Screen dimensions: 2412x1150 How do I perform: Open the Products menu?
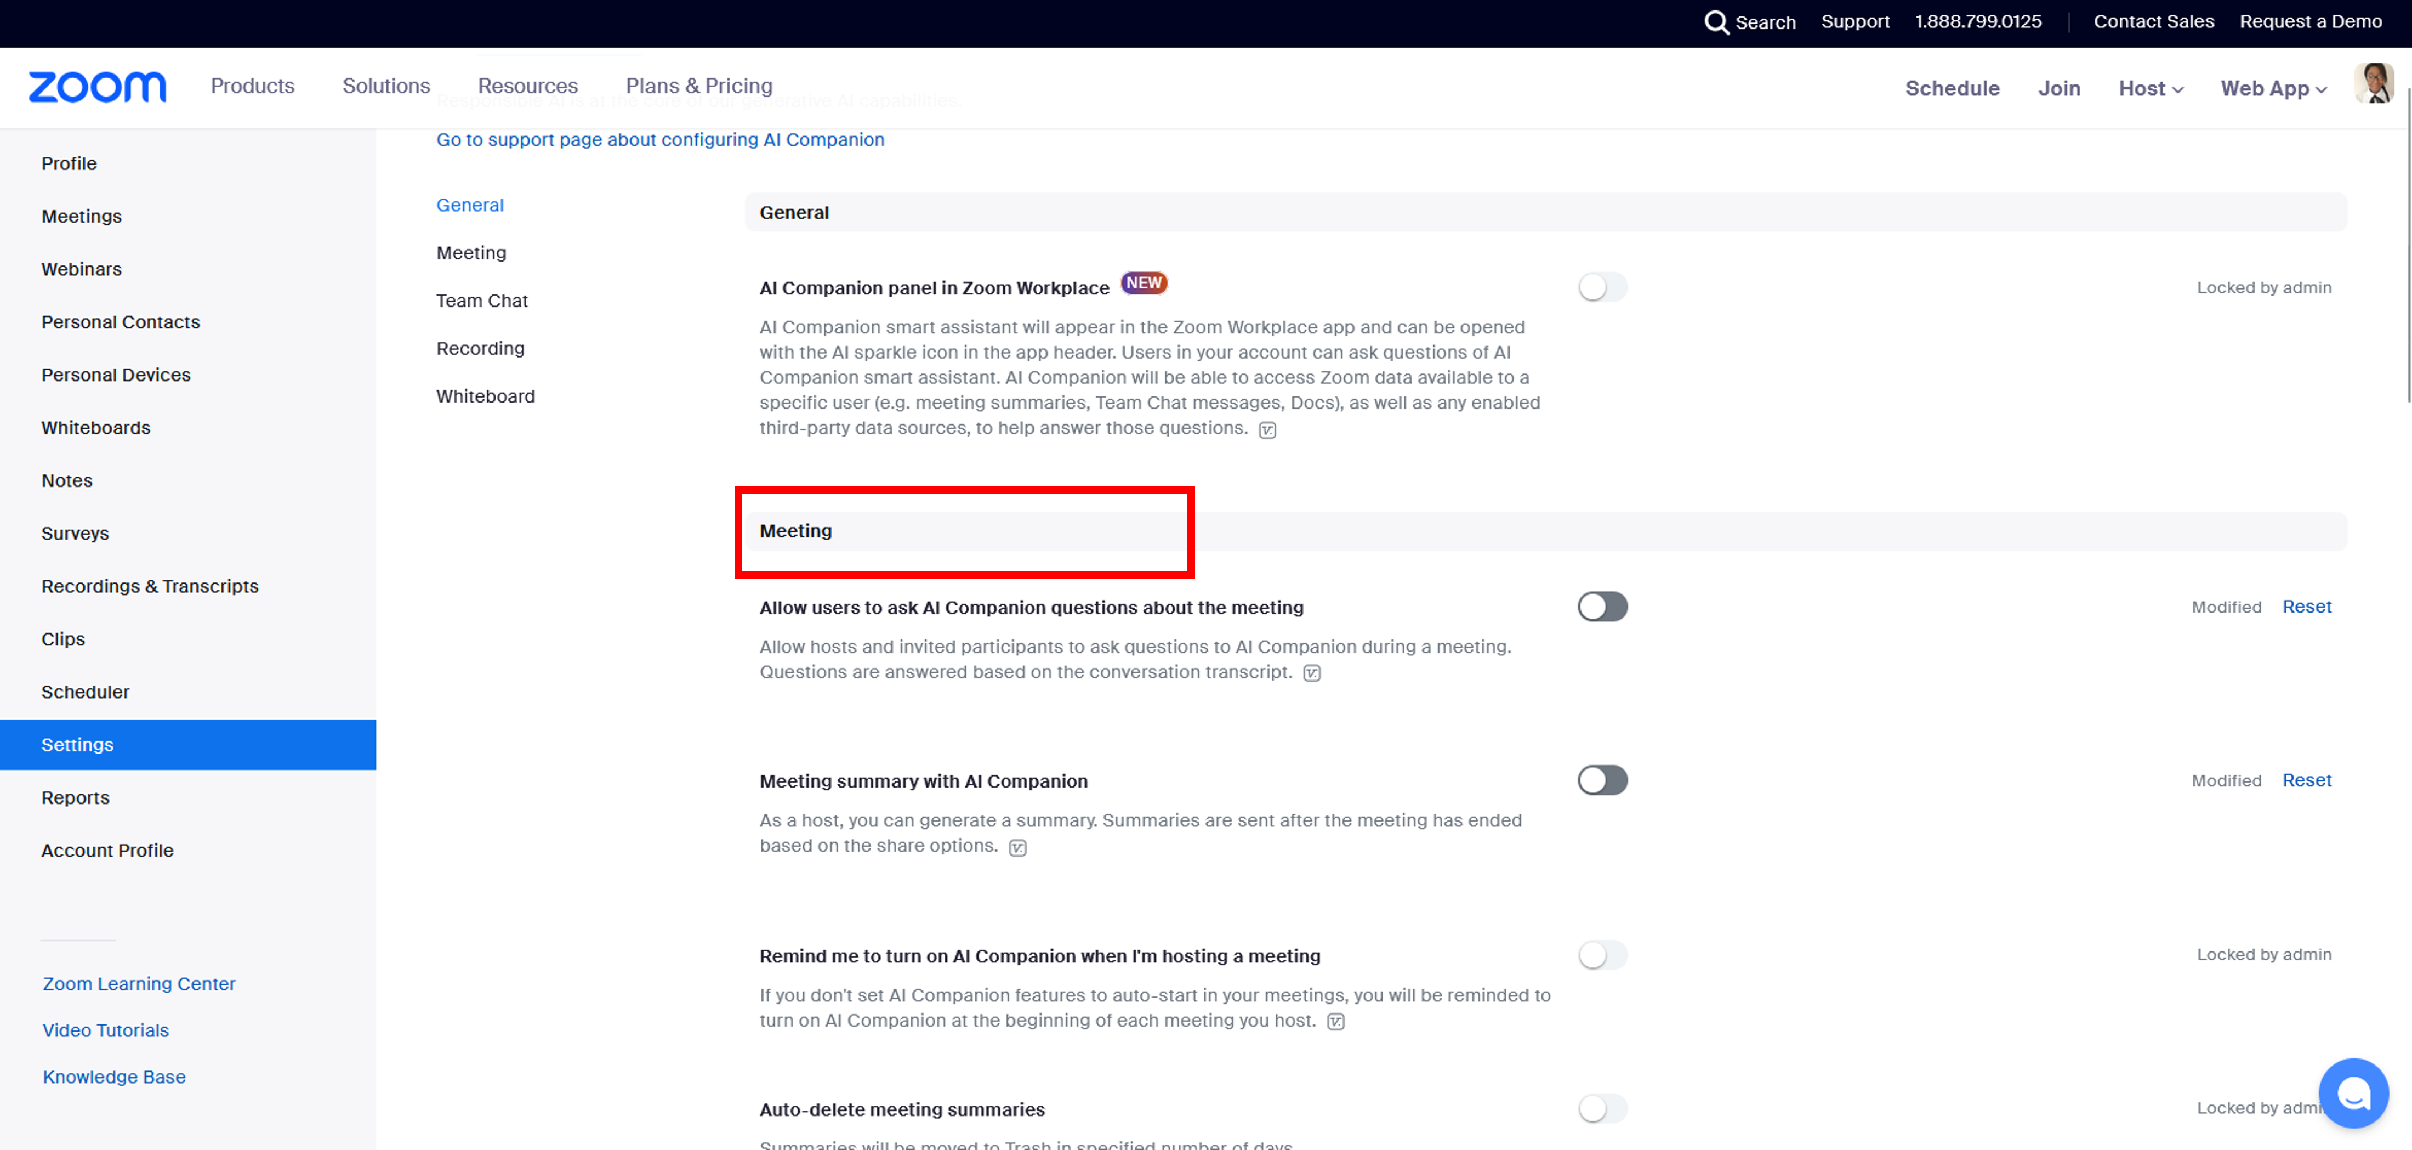pos(253,85)
